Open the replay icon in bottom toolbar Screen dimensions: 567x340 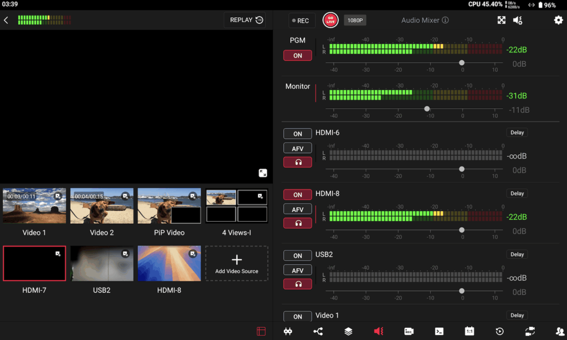499,331
